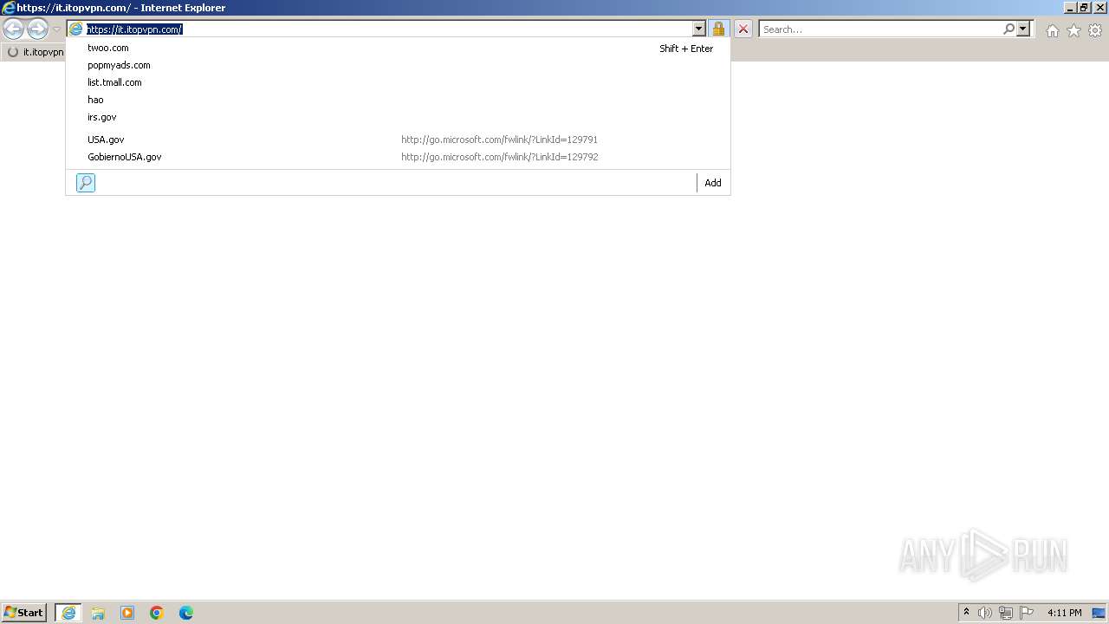The width and height of the screenshot is (1109, 624).
Task: Open the Tools gear icon
Action: tap(1095, 30)
